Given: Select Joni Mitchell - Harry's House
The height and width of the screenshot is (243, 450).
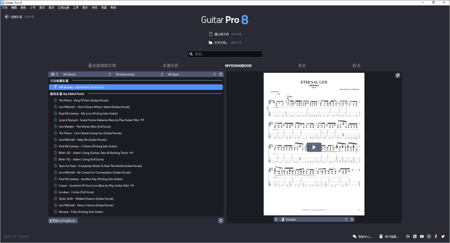Looking at the screenshot, I should point(86,205).
